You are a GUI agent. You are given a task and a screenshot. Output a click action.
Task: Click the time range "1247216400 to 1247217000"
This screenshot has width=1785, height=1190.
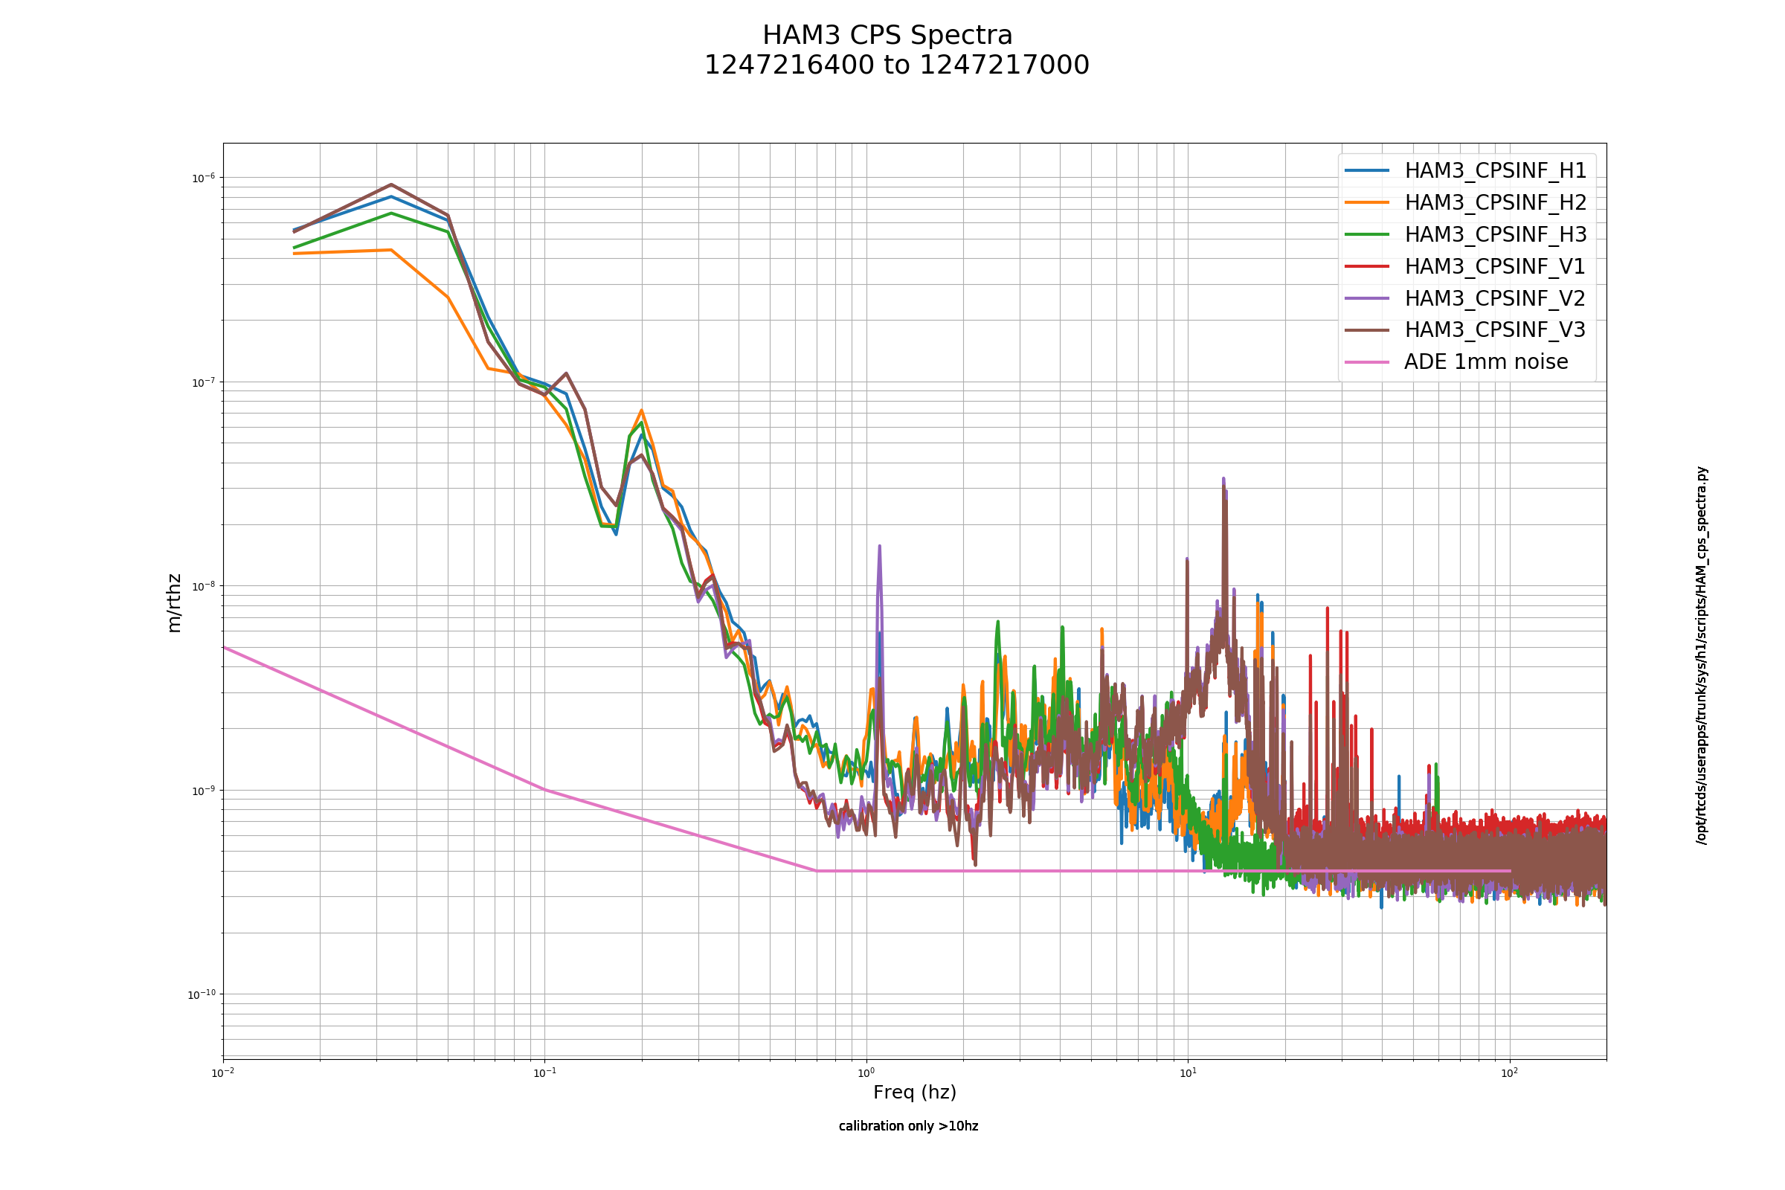point(896,65)
